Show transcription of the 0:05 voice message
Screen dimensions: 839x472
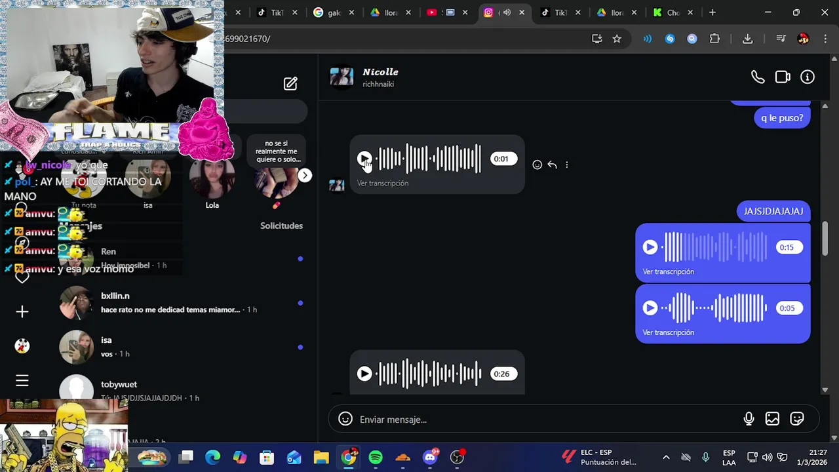668,332
